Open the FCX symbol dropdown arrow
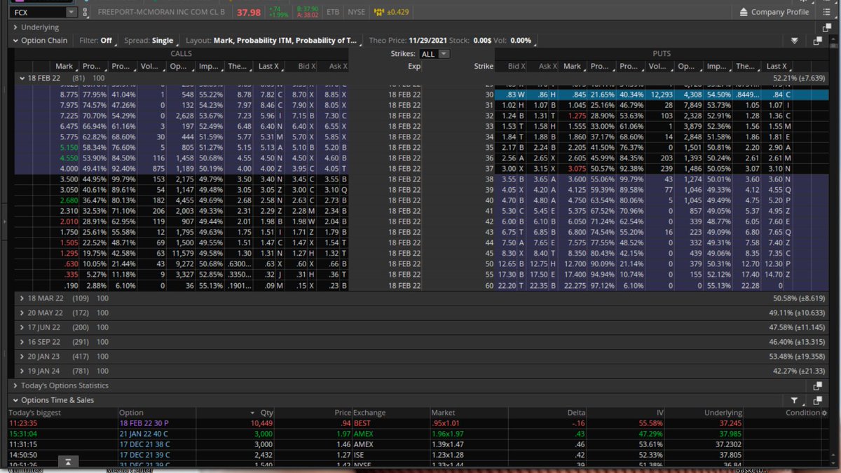The height and width of the screenshot is (473, 841). tap(71, 13)
